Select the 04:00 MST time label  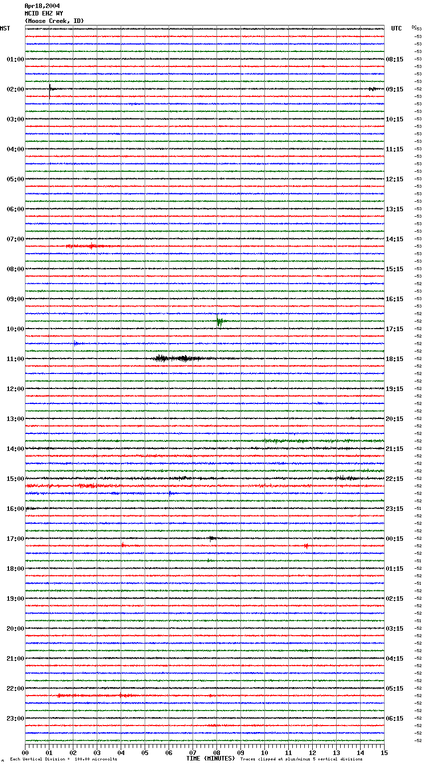click(15, 149)
